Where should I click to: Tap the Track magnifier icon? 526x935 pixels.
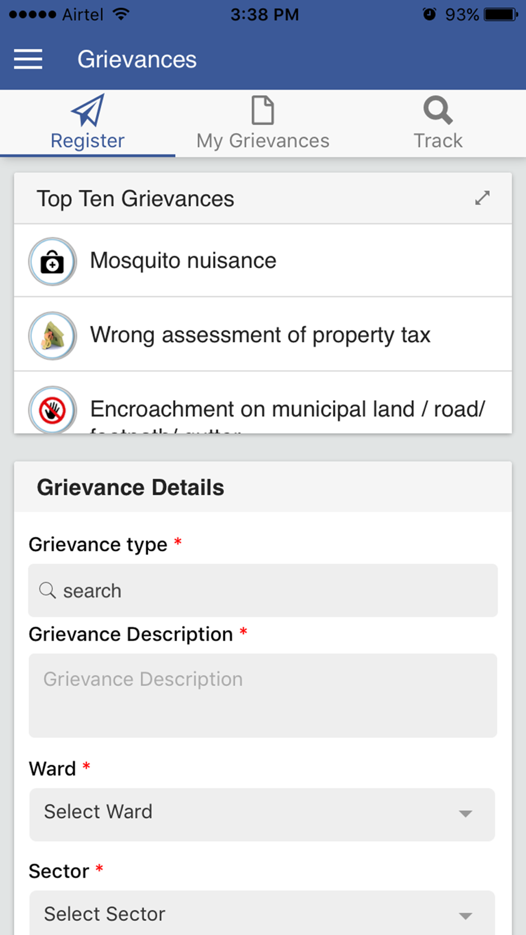coord(438,110)
